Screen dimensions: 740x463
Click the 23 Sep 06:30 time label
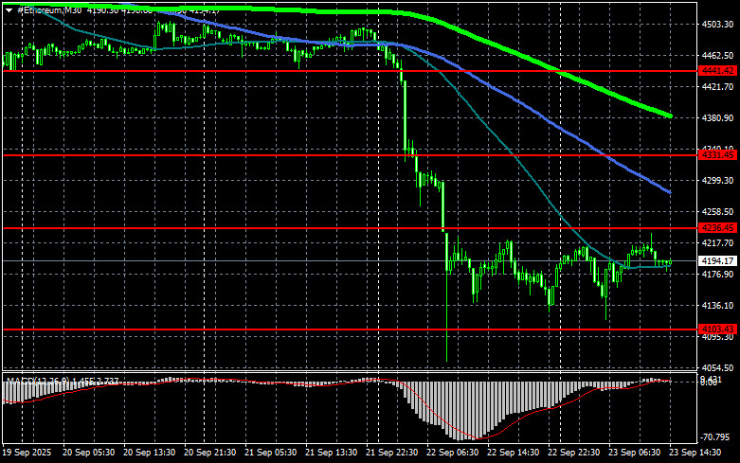[x=634, y=453]
